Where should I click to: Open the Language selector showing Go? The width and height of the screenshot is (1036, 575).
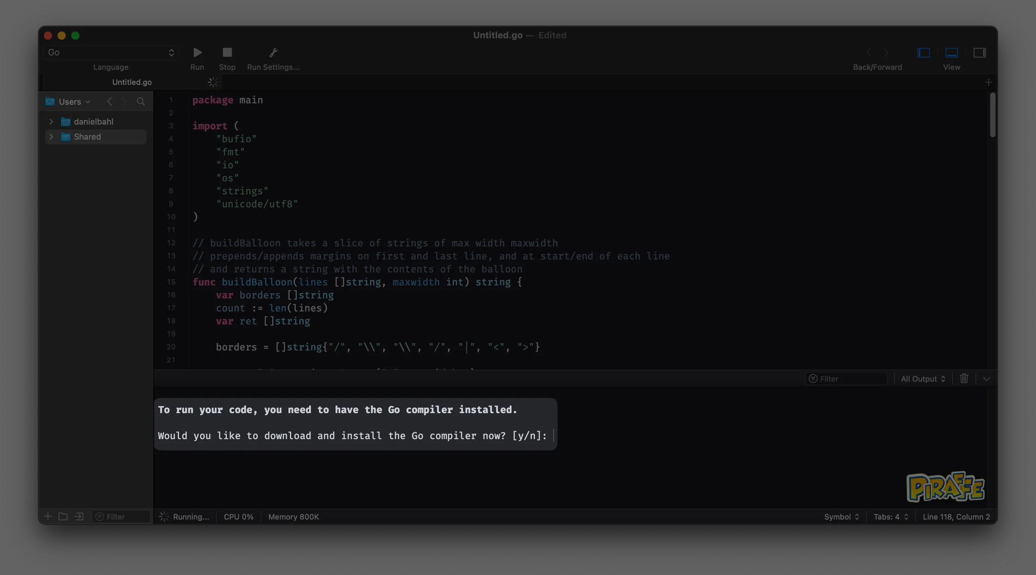tap(111, 53)
